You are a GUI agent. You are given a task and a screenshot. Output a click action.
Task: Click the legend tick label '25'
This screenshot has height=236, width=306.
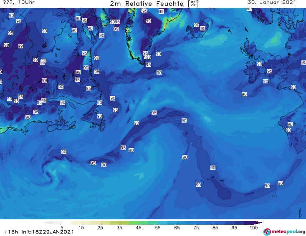point(100,228)
